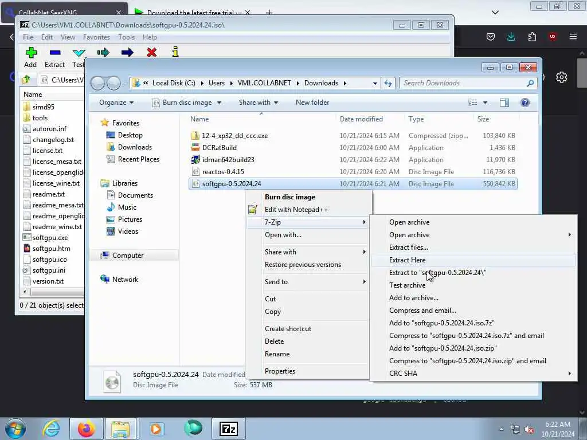Choose Edit with Notepad++ entry
587x440 pixels.
(x=307, y=210)
